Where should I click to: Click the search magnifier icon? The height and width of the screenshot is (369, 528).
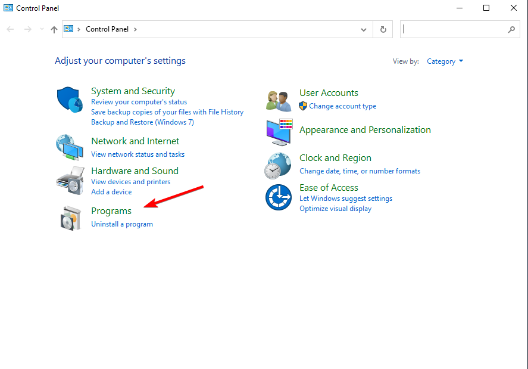pyautogui.click(x=511, y=29)
